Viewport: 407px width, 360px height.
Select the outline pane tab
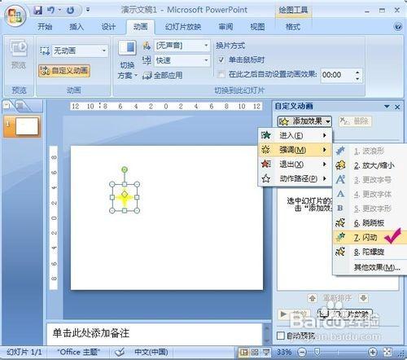[x=20, y=106]
